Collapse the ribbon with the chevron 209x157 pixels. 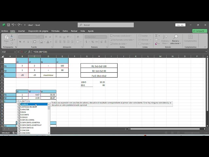pyautogui.click(x=205, y=47)
